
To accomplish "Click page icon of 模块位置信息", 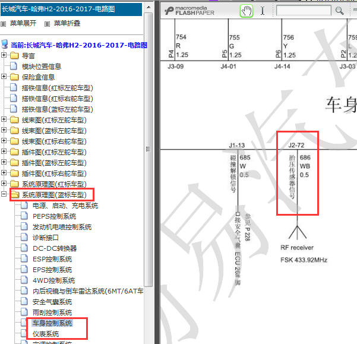I will (x=14, y=66).
